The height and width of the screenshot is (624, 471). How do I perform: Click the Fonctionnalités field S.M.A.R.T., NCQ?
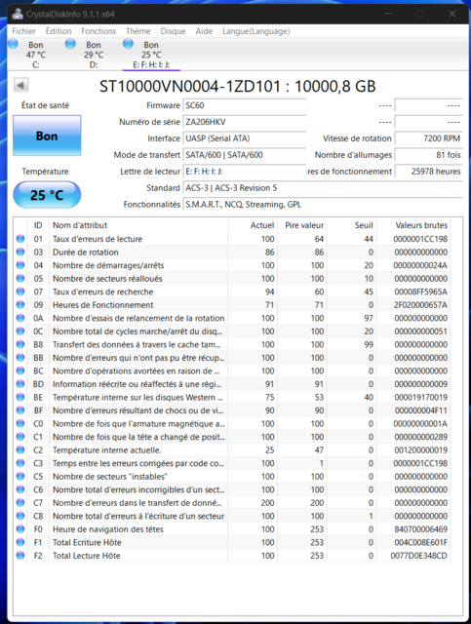323,205
